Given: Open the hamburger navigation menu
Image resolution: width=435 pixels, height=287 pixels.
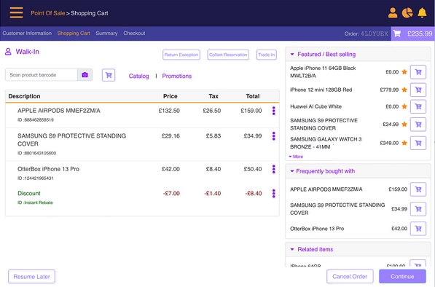Looking at the screenshot, I should [x=16, y=13].
